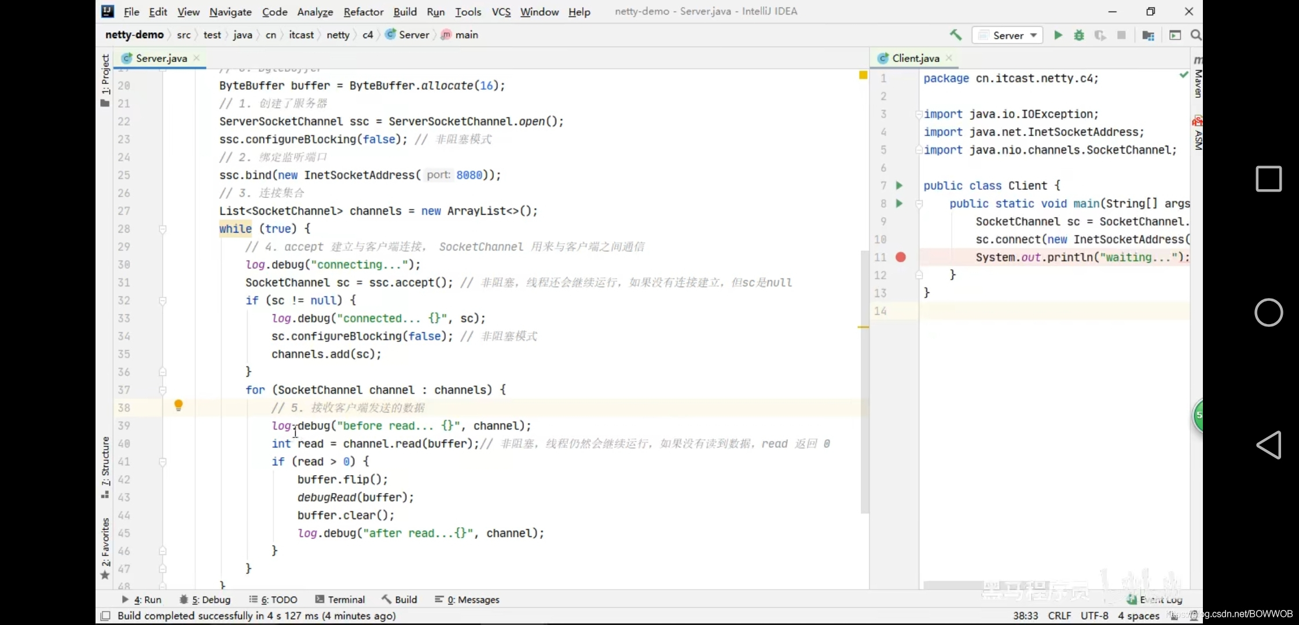Tap the Android home circle button

[x=1268, y=312]
